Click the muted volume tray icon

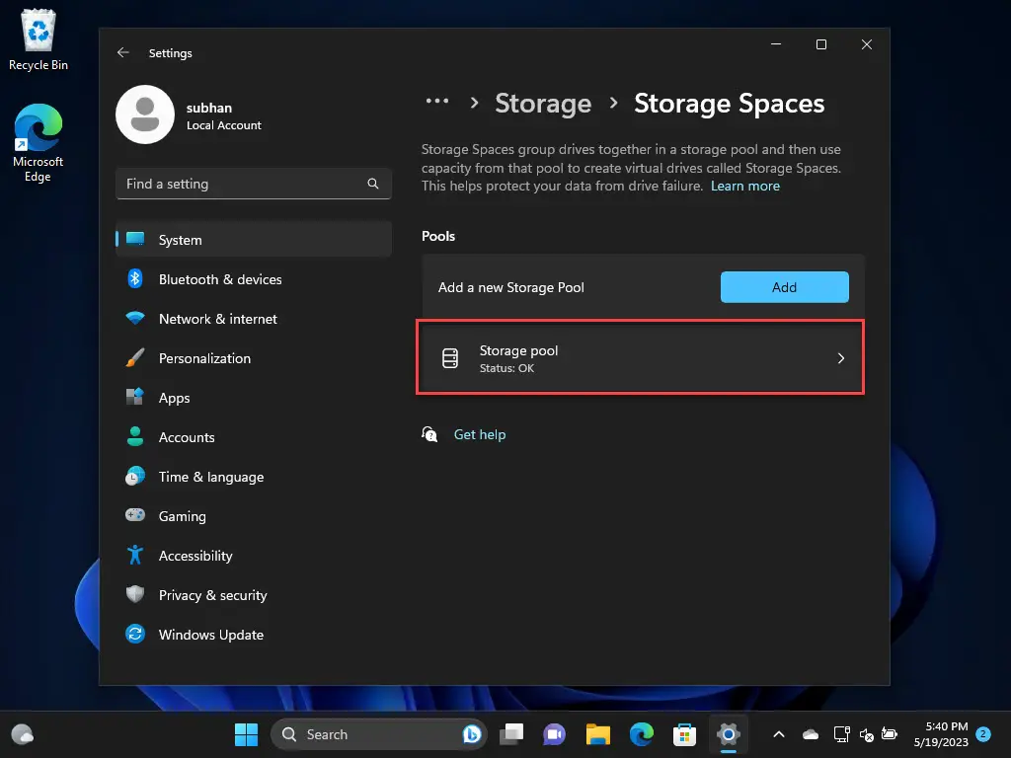click(x=867, y=734)
